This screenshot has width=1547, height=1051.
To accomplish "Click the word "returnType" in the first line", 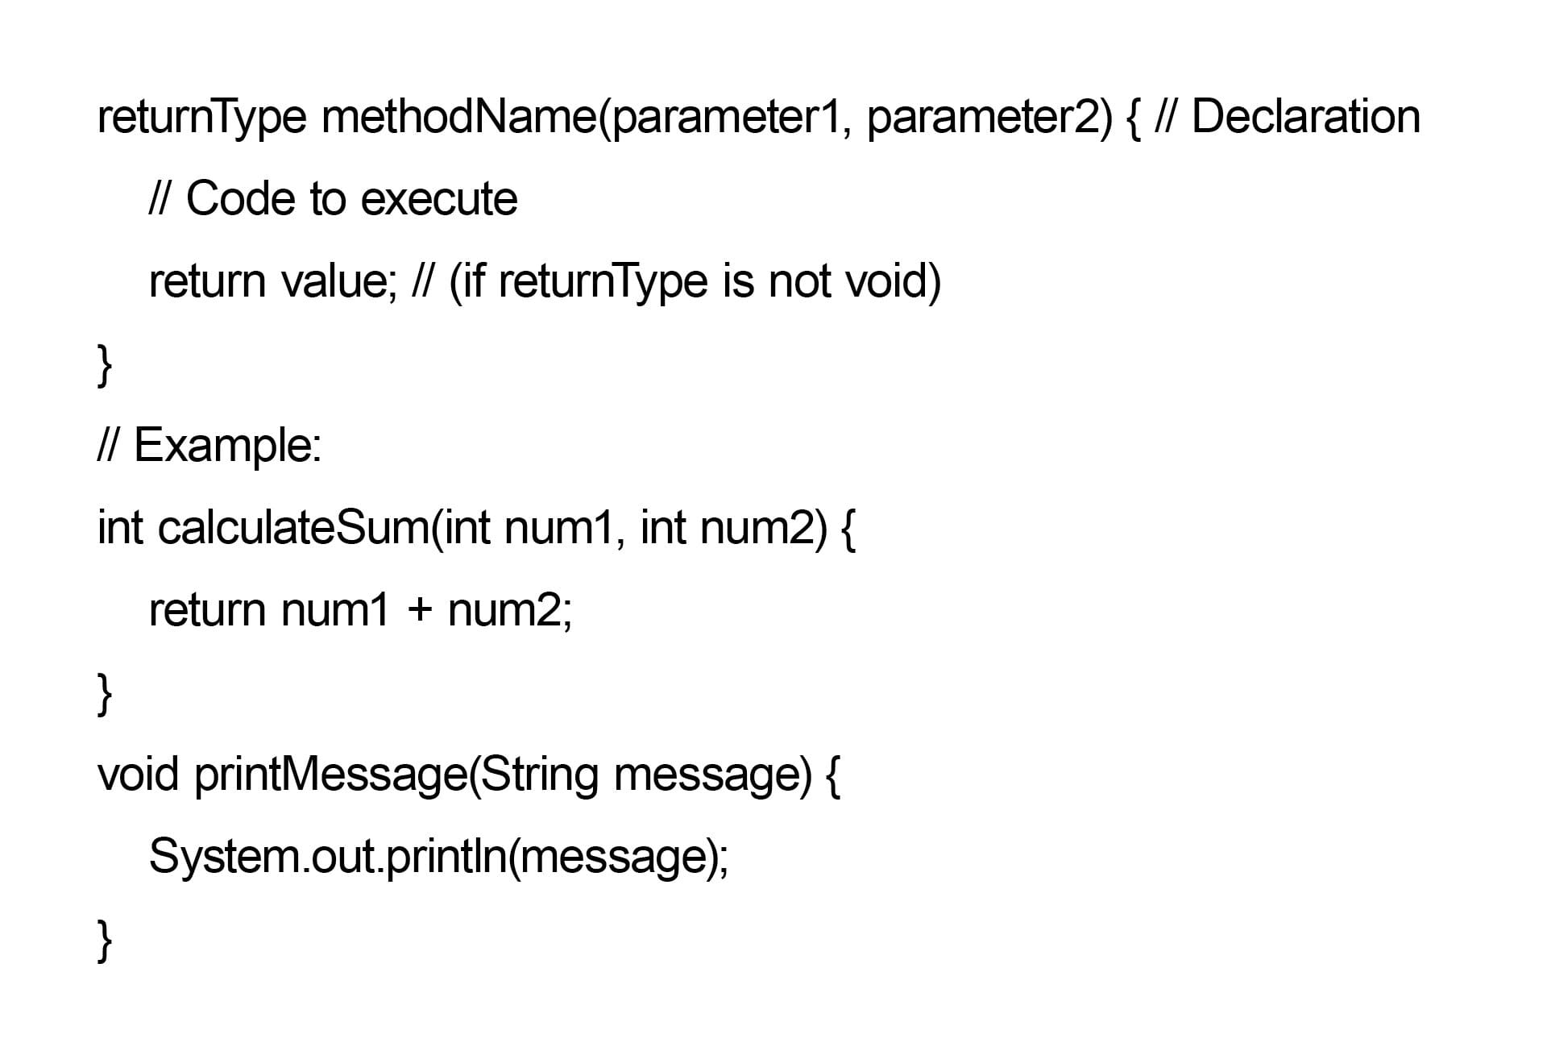I will 201,118.
